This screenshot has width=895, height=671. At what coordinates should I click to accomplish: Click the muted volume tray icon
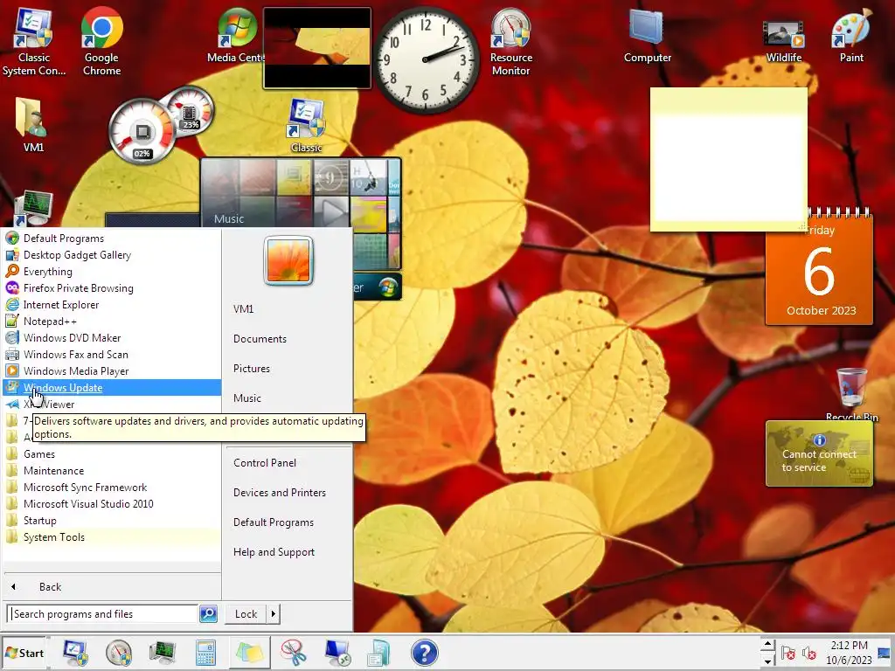[x=808, y=653]
